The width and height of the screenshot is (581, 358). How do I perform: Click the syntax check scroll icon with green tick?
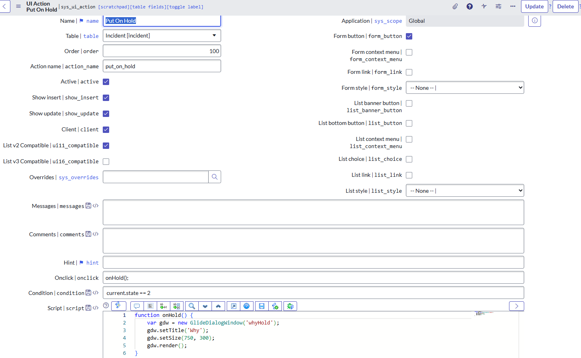click(275, 306)
